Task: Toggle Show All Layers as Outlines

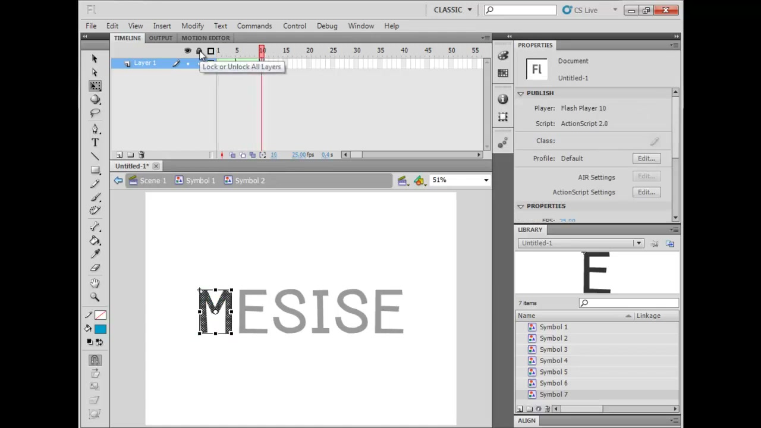Action: (x=210, y=51)
